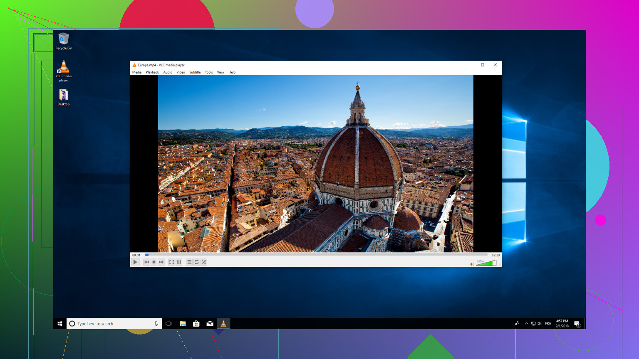Image resolution: width=639 pixels, height=359 pixels.
Task: Skip to next media item
Action: point(161,262)
